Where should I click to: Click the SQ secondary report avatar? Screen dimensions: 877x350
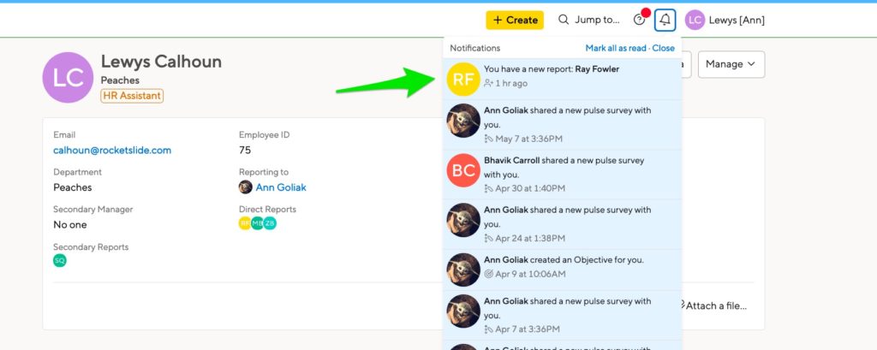pyautogui.click(x=60, y=260)
